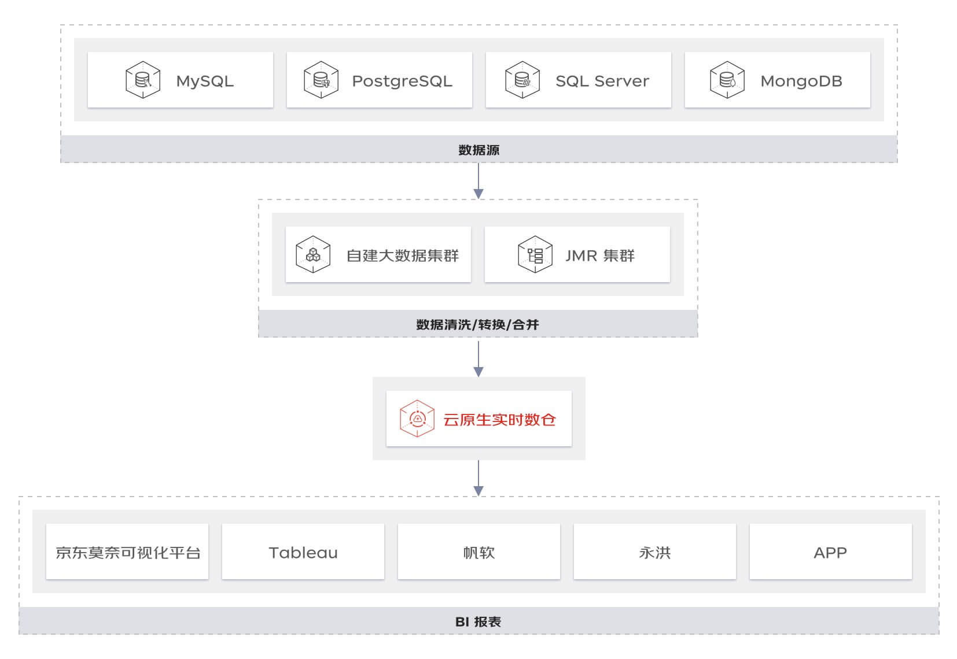The width and height of the screenshot is (957, 659).
Task: Click the 自建大数据集群 cubes icon
Action: [x=313, y=254]
